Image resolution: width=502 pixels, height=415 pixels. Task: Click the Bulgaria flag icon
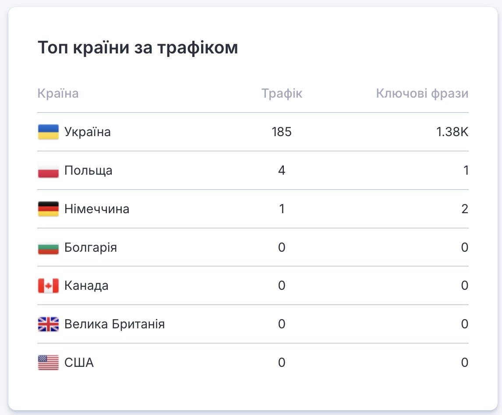(48, 247)
